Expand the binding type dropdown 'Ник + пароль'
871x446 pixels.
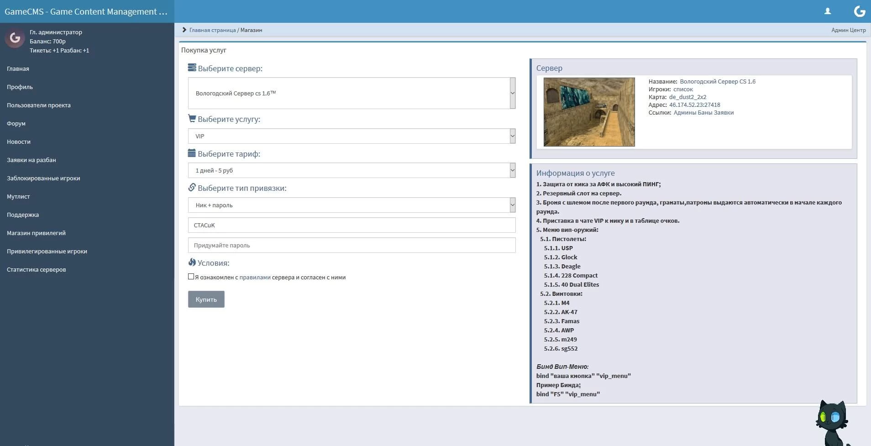352,205
